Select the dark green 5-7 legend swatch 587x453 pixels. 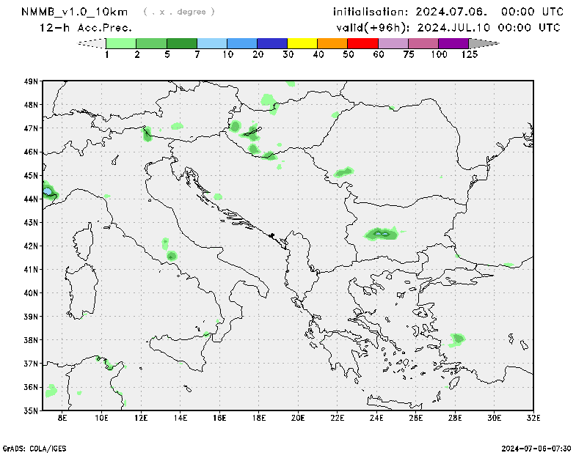click(182, 44)
